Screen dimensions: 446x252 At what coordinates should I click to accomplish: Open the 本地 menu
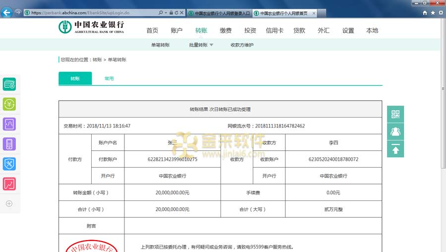pyautogui.click(x=372, y=30)
